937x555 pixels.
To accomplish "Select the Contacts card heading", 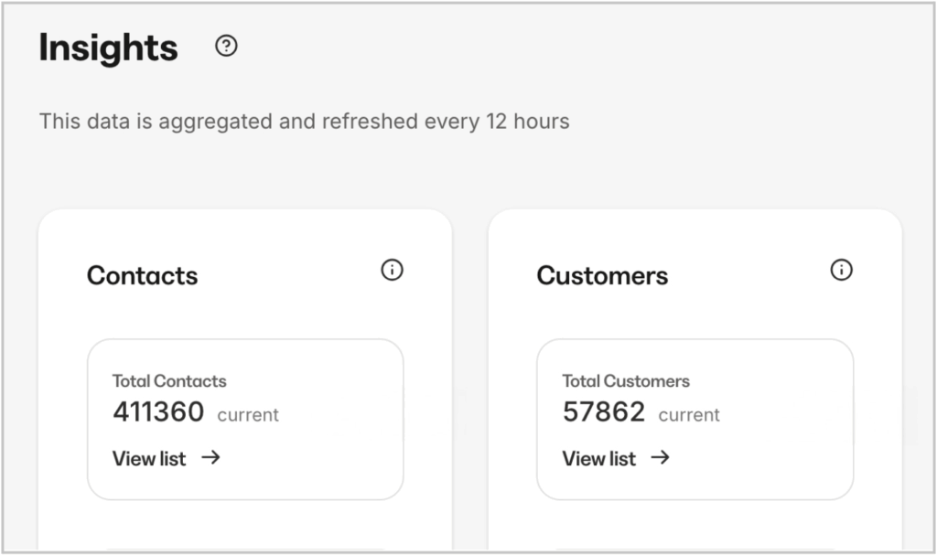I will [142, 275].
